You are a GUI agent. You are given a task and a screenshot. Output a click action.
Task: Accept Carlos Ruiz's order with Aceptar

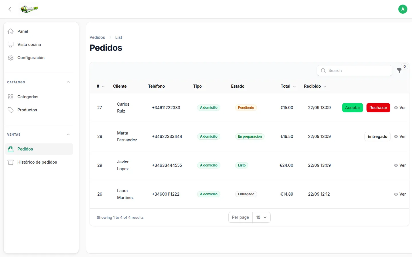[x=352, y=108]
